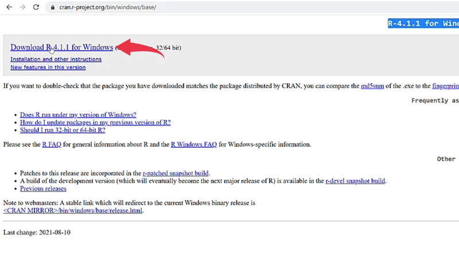
Task: Click the md5sum link
Action: coord(372,86)
